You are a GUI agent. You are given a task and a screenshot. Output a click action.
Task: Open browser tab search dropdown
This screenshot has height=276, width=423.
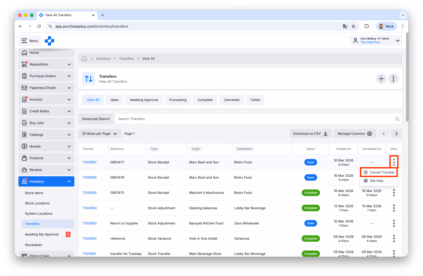(403, 15)
